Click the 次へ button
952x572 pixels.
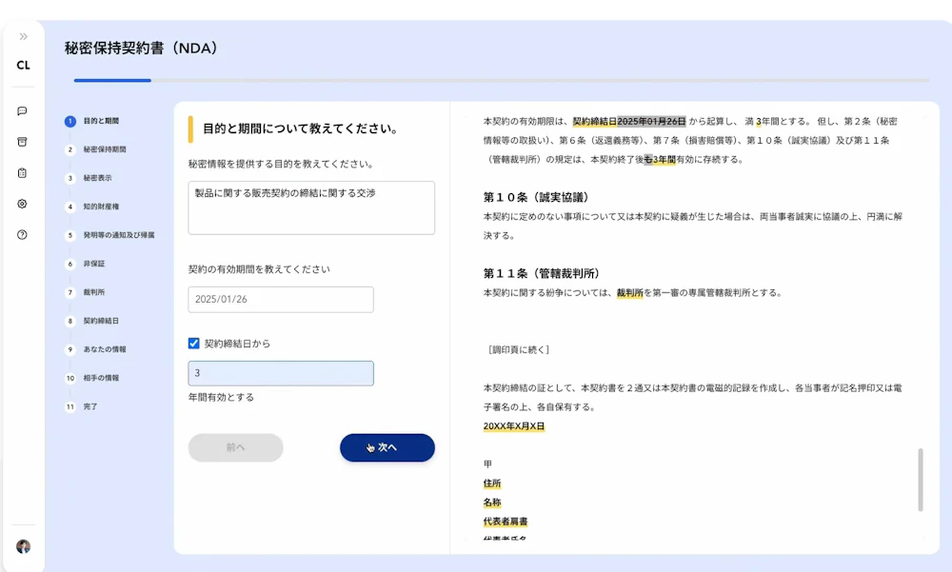pos(387,447)
